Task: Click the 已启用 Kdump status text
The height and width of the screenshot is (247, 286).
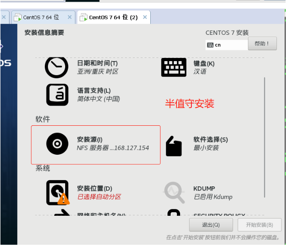Action: point(213,197)
